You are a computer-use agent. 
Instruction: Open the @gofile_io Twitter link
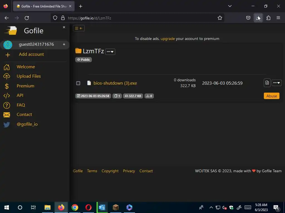pos(27,124)
